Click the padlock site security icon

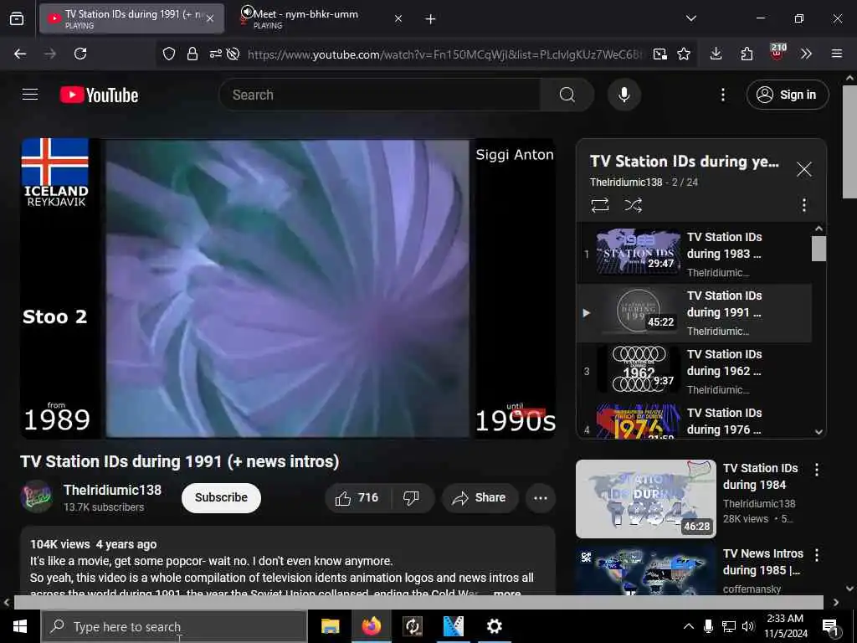(192, 54)
